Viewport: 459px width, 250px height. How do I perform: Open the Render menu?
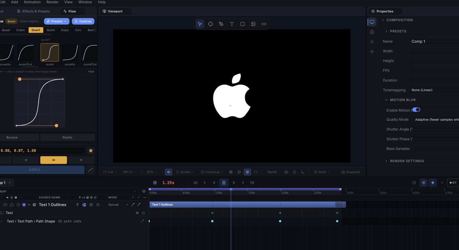click(x=52, y=2)
